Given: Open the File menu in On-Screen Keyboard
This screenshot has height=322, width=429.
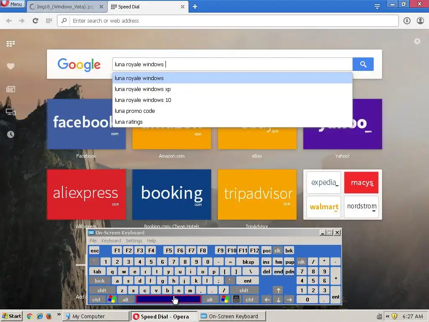Looking at the screenshot, I should tap(93, 241).
